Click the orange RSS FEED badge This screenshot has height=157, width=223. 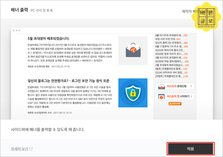point(175,104)
